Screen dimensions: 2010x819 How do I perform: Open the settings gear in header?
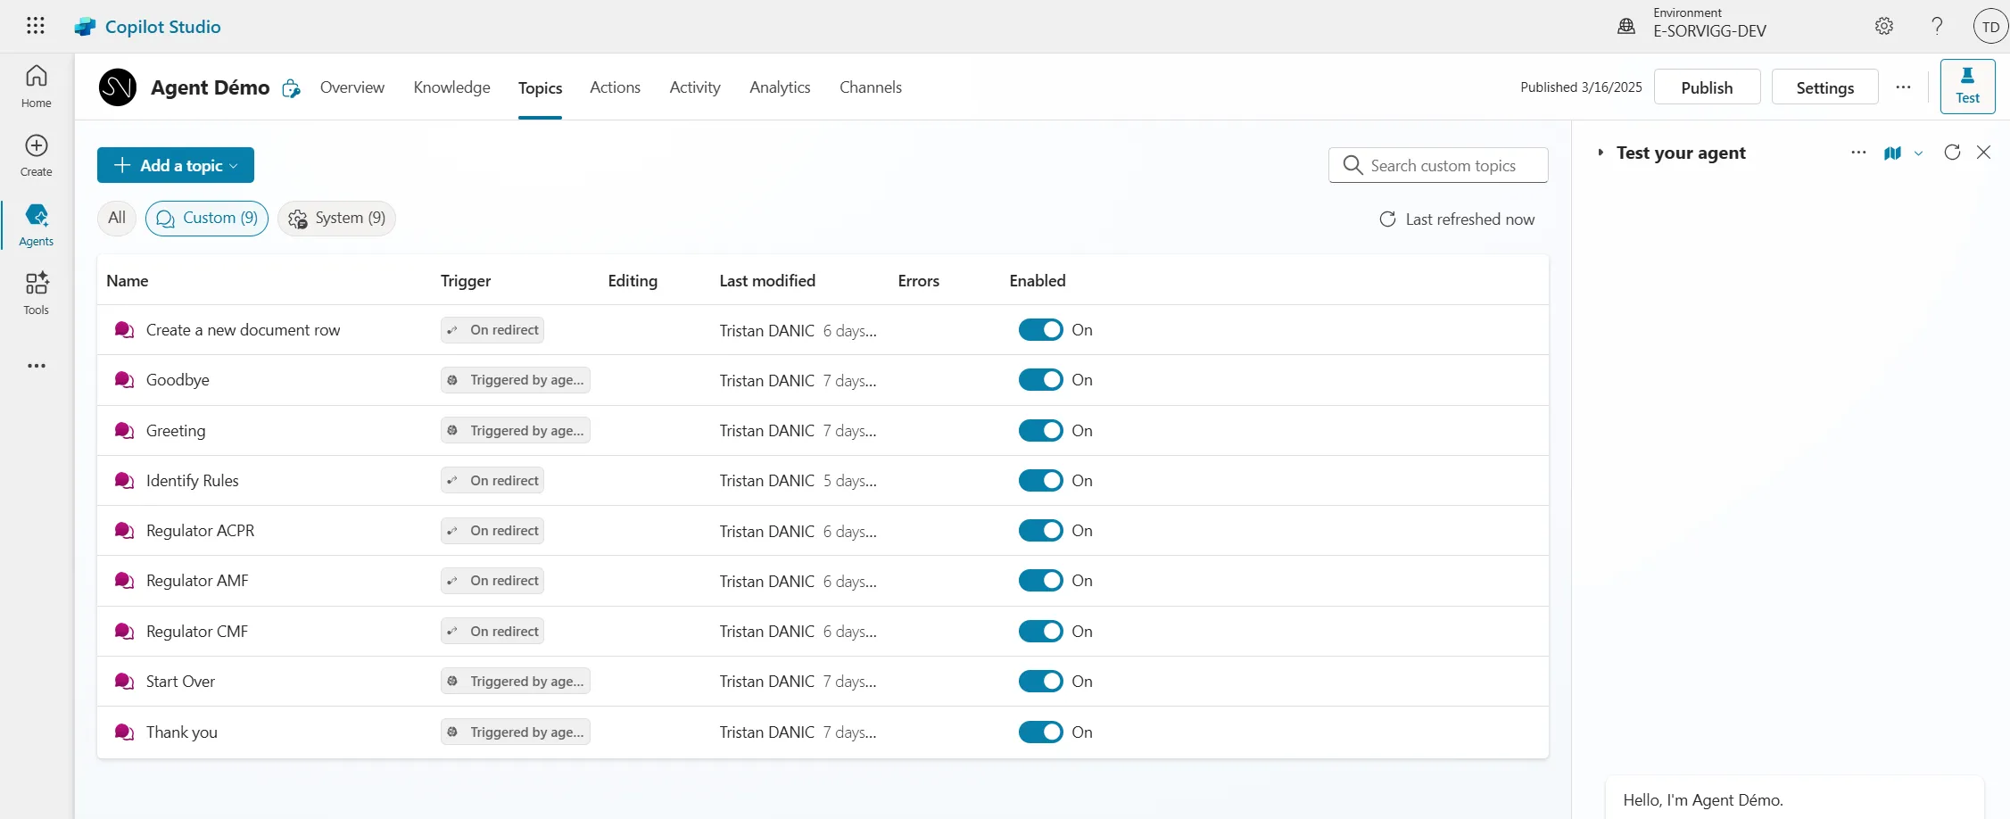[1884, 26]
